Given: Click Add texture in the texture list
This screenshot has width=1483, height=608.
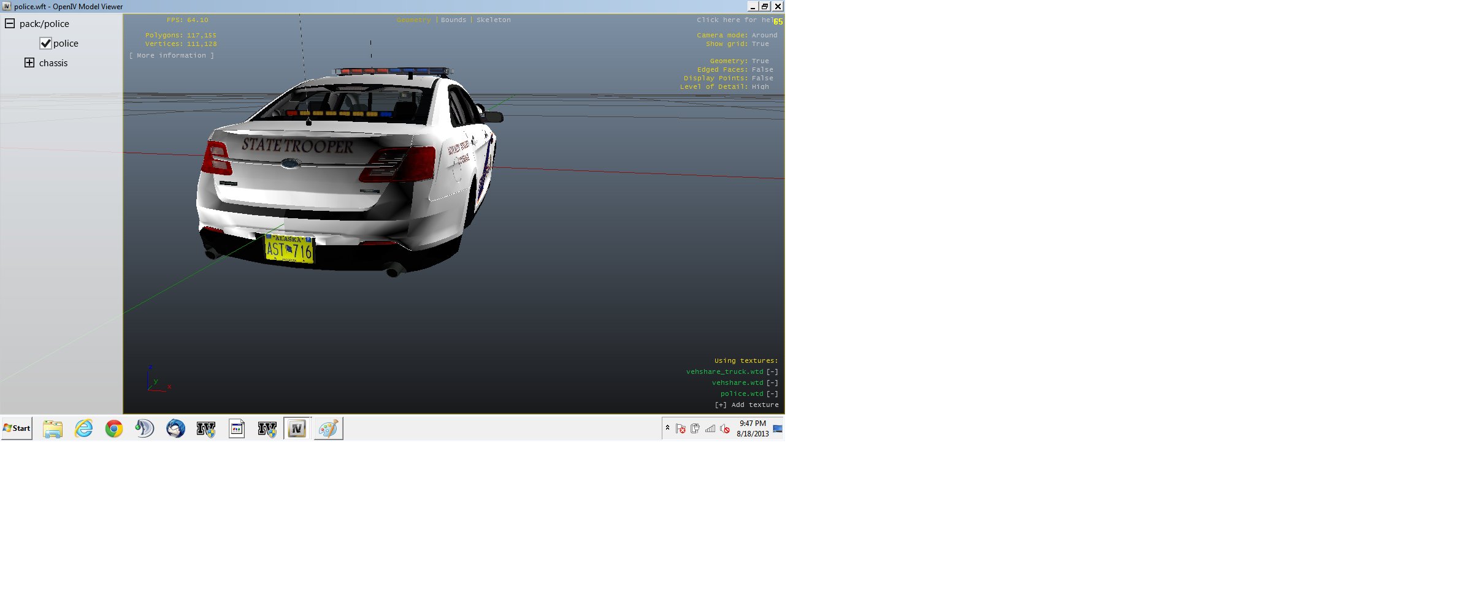Looking at the screenshot, I should coord(746,405).
